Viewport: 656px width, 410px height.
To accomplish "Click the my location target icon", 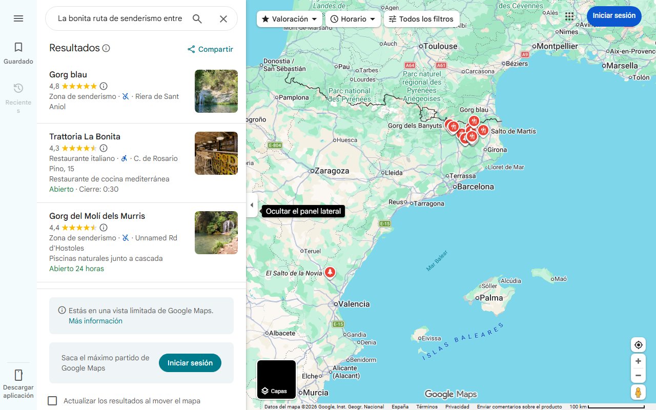I will click(x=638, y=345).
